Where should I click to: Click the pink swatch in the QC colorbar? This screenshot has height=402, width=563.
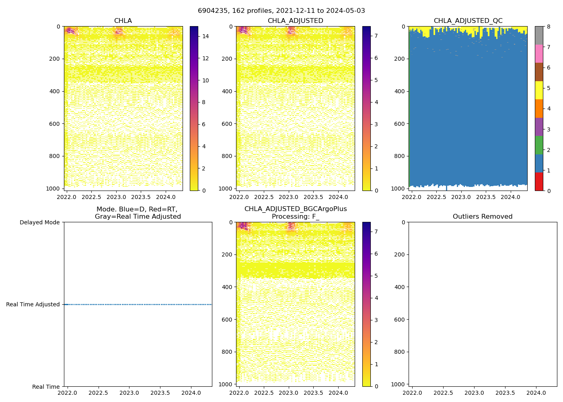(539, 53)
